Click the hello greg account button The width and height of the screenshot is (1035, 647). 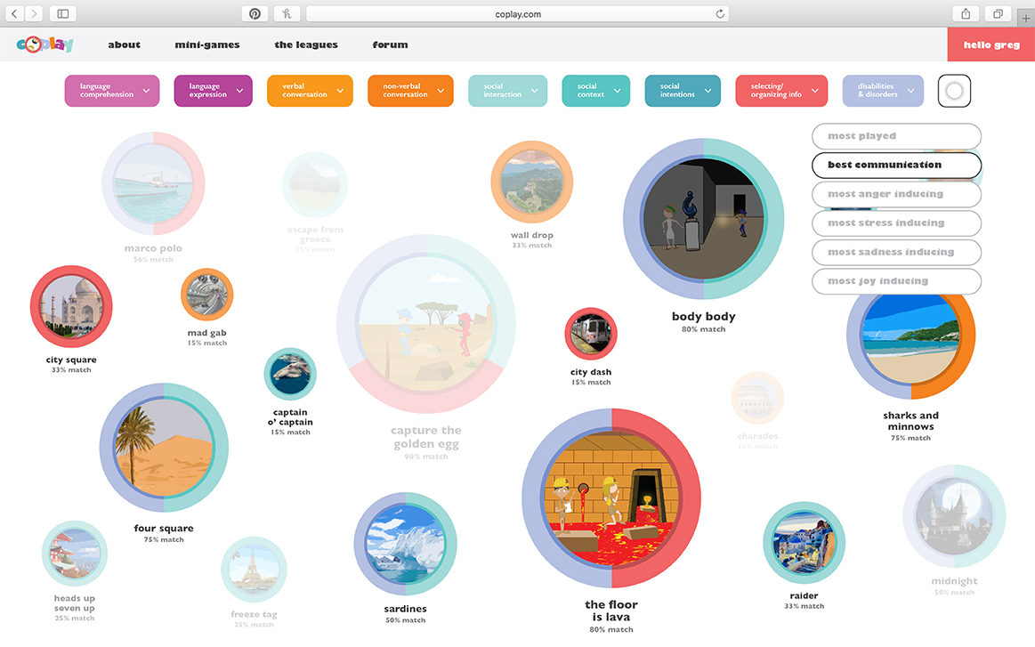click(x=991, y=44)
